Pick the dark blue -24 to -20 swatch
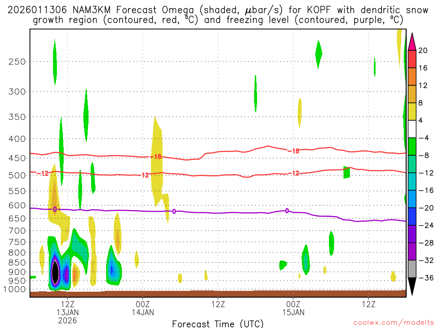The image size is (438, 328). [412, 217]
